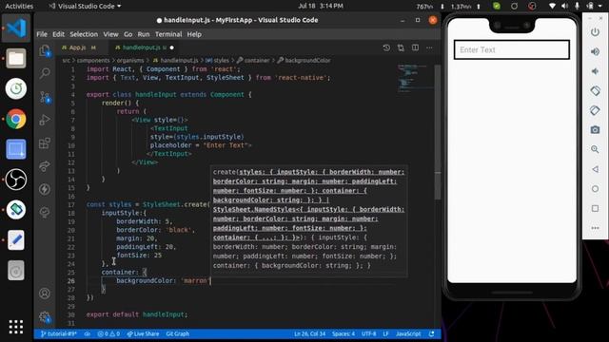The image size is (609, 342).
Task: Click the 'backgroundColor' breadcrumb segment
Action: (307, 61)
